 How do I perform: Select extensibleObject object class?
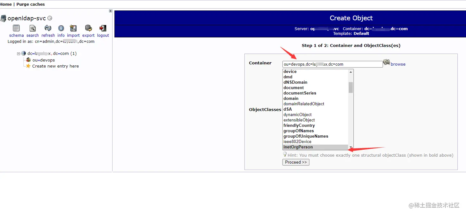[x=315, y=120]
